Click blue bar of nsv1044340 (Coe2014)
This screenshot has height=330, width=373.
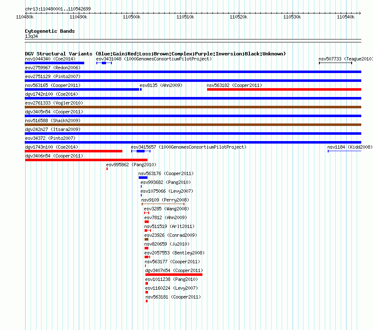54,63
